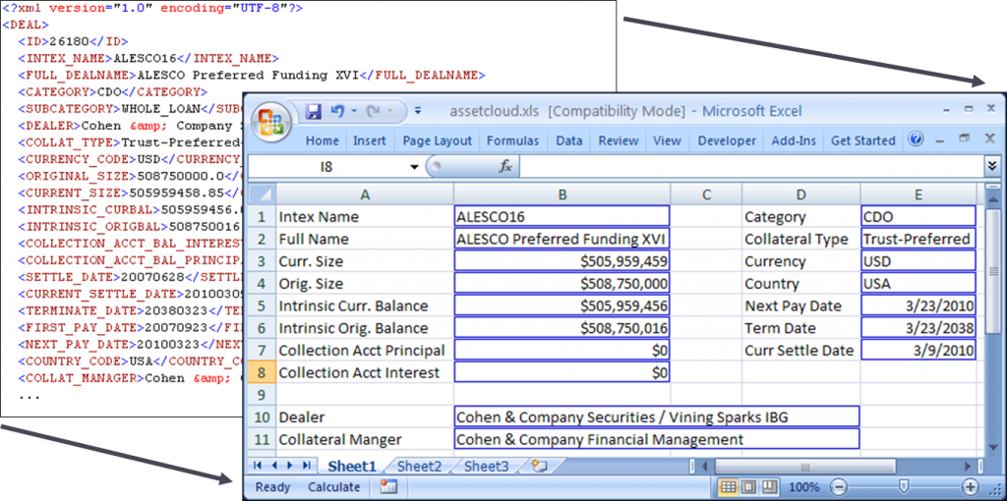Switch to Sheet3 tab

486,466
